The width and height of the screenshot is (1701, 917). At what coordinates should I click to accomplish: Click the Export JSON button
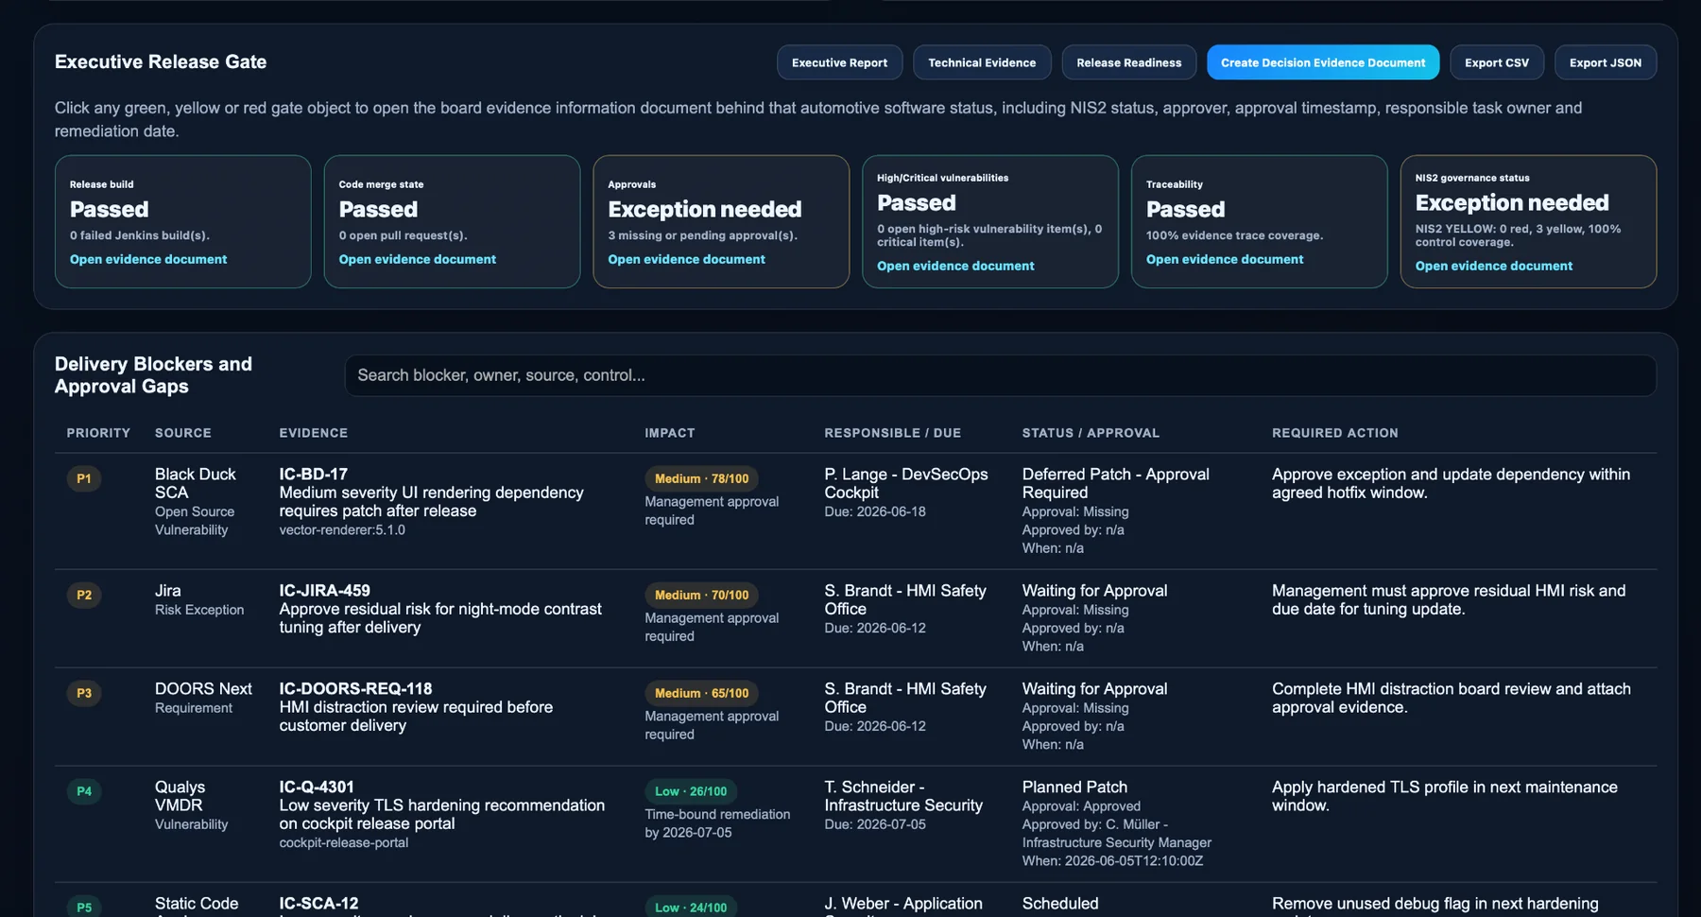click(1606, 62)
